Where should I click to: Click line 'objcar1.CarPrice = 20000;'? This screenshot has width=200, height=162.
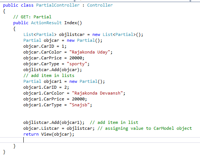(x=55, y=99)
